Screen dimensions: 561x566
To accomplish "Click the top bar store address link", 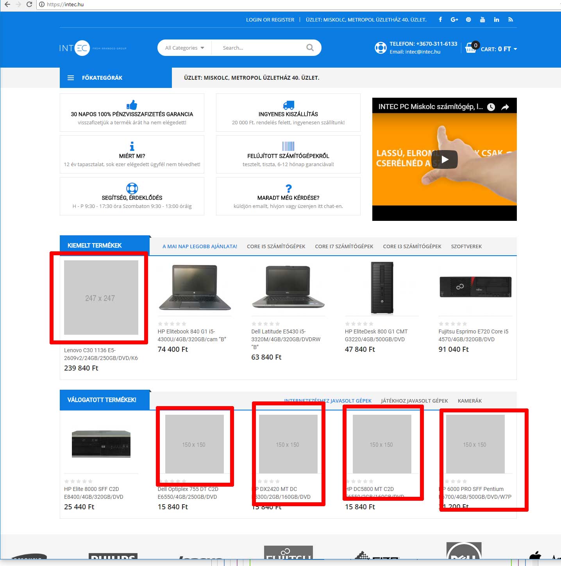I will [x=366, y=20].
